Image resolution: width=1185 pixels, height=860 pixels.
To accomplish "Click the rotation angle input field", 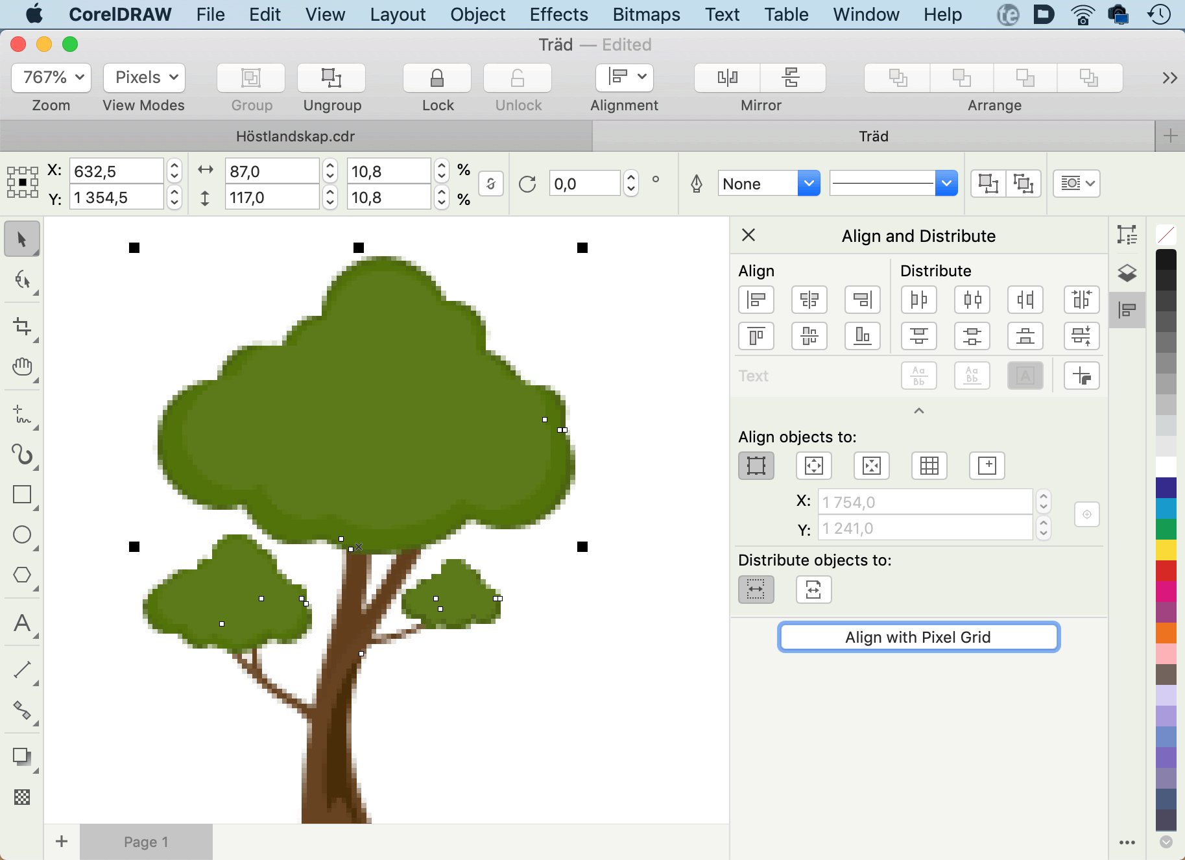I will tap(585, 184).
